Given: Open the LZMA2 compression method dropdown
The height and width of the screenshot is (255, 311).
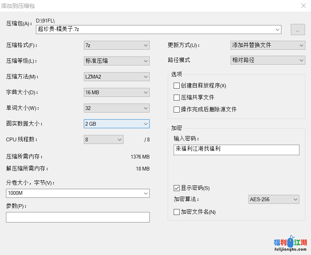Looking at the screenshot, I should coord(116,77).
